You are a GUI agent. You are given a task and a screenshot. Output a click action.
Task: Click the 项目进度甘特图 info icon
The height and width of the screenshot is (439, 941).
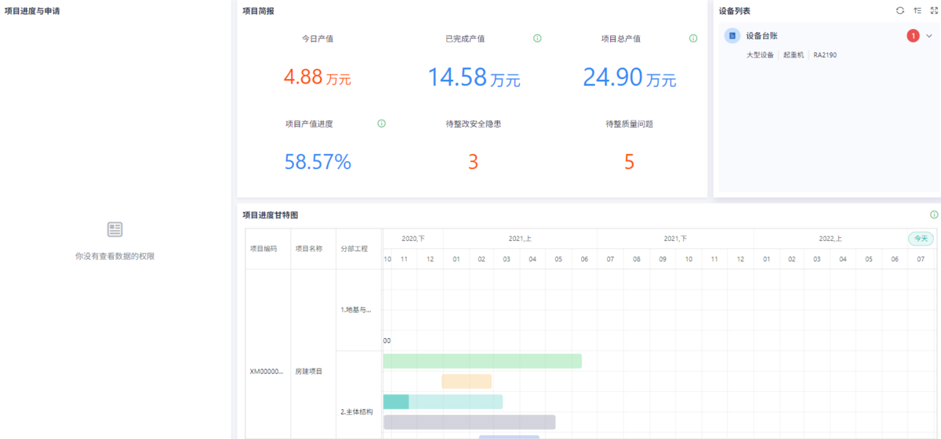934,214
